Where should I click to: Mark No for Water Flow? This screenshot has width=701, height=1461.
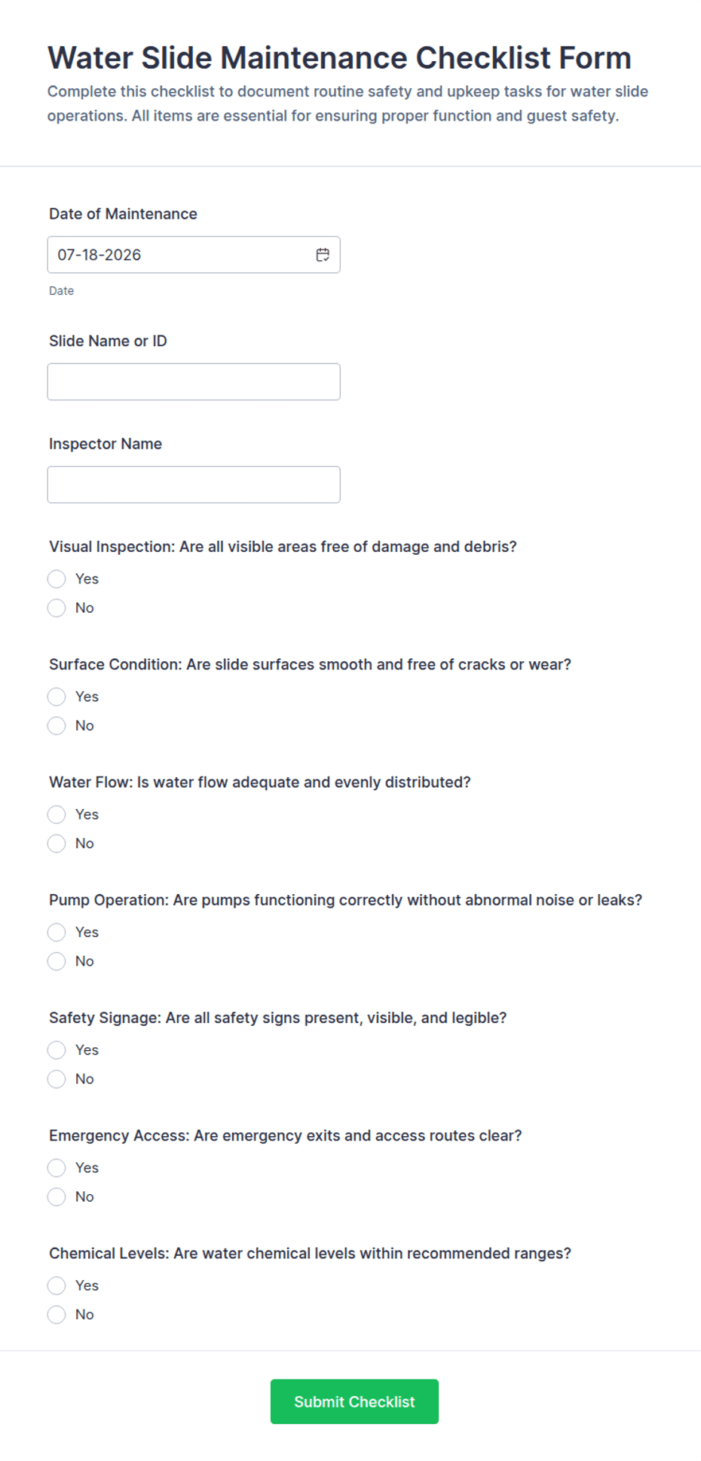(57, 843)
